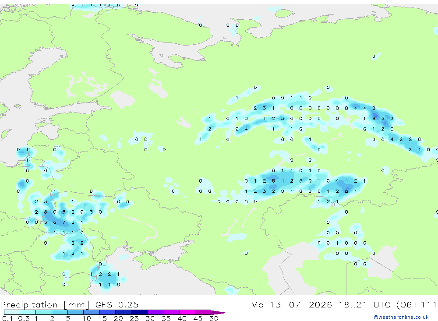The width and height of the screenshot is (438, 321).
Task: Click the '7' precipitation value on the map
Action: [x=64, y=222]
